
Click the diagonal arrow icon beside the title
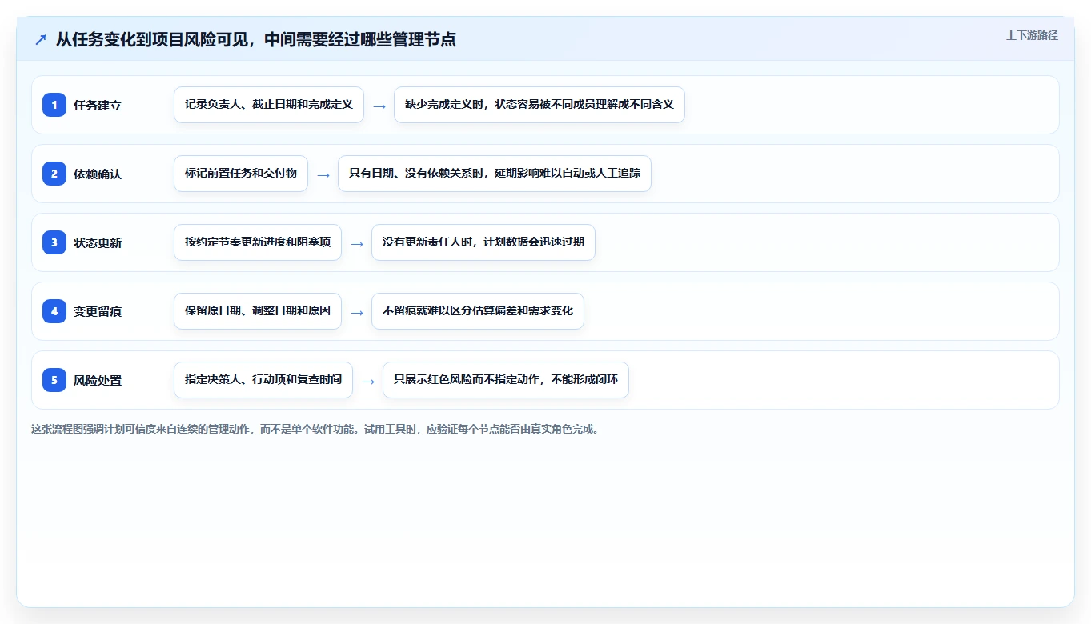tap(41, 40)
